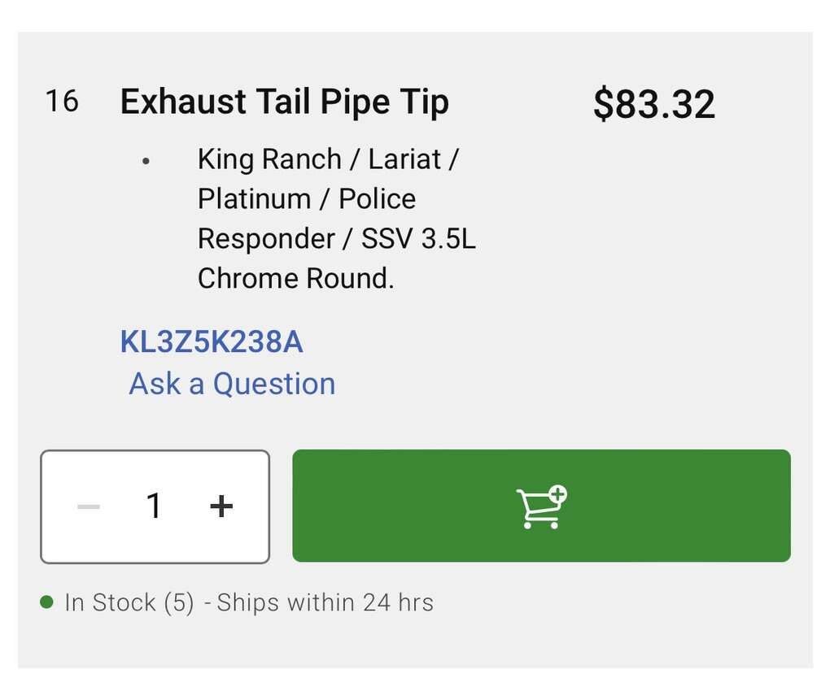This screenshot has width=830, height=691.
Task: Click the $83.32 price
Action: tap(653, 104)
